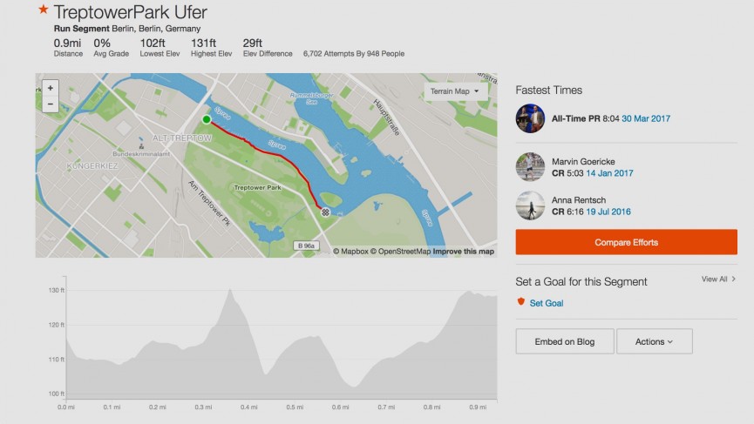Expand the Actions dropdown menu
Screen dimensions: 754x424
[x=654, y=342]
